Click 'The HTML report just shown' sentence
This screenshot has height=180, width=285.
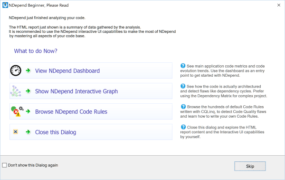point(75,27)
